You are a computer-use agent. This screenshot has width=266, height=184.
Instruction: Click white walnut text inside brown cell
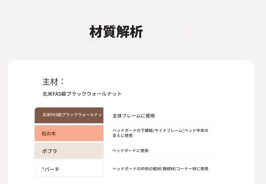click(72, 115)
